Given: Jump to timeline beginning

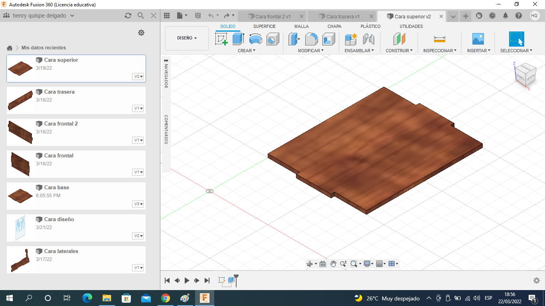Looking at the screenshot, I should (x=167, y=280).
